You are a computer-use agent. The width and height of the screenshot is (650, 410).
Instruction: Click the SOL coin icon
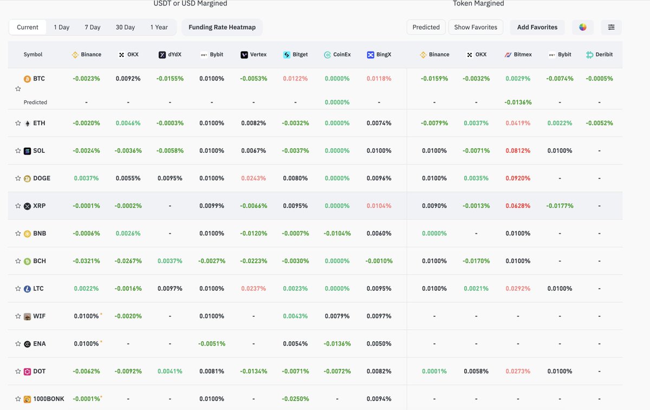click(27, 151)
